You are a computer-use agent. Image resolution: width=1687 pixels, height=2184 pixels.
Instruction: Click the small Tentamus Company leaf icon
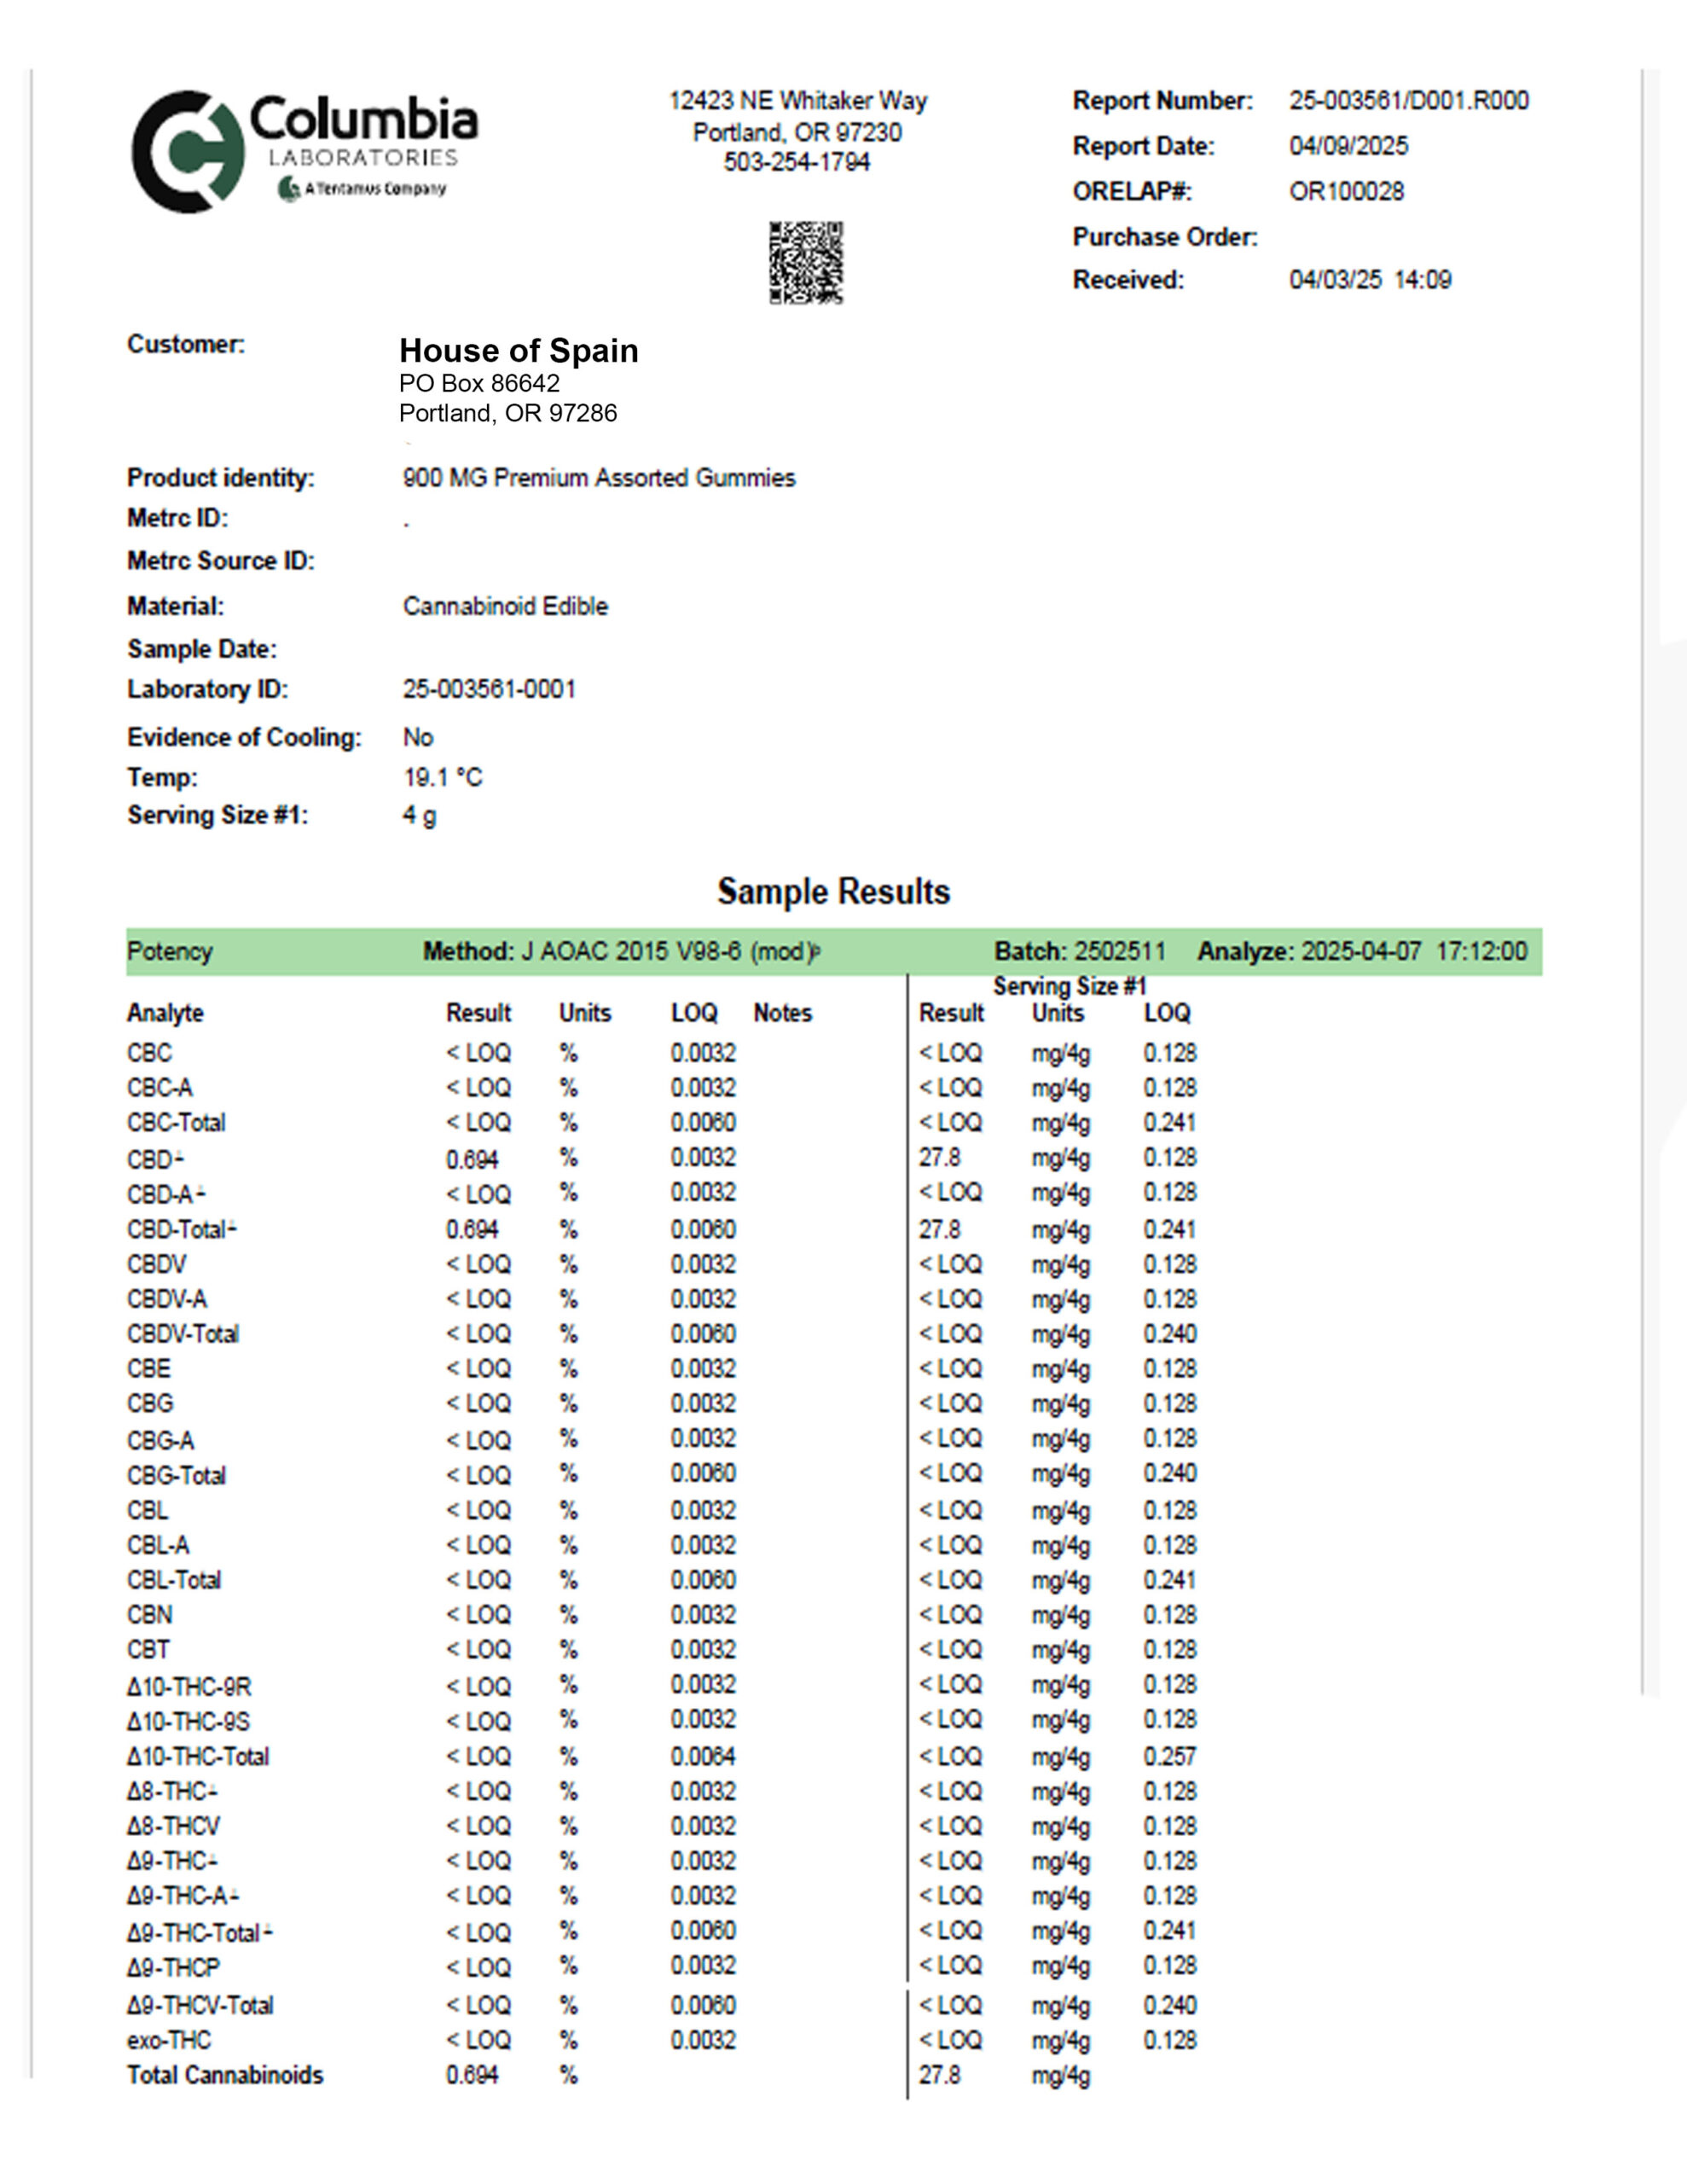click(289, 188)
